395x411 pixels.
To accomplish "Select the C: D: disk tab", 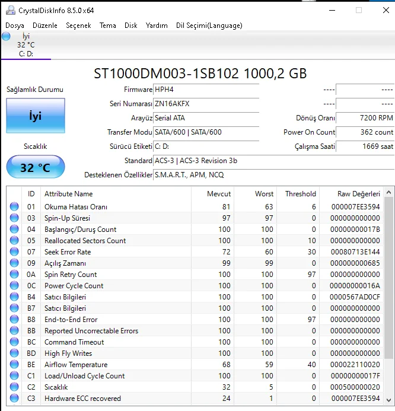I will coord(26,54).
